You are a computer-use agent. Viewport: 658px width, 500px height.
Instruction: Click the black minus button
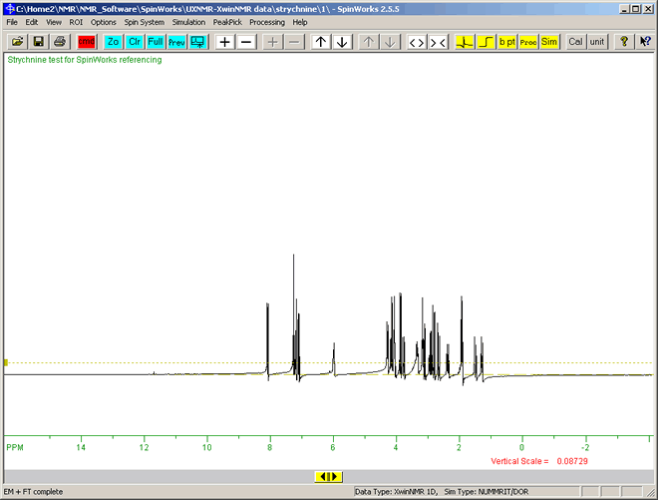point(246,42)
